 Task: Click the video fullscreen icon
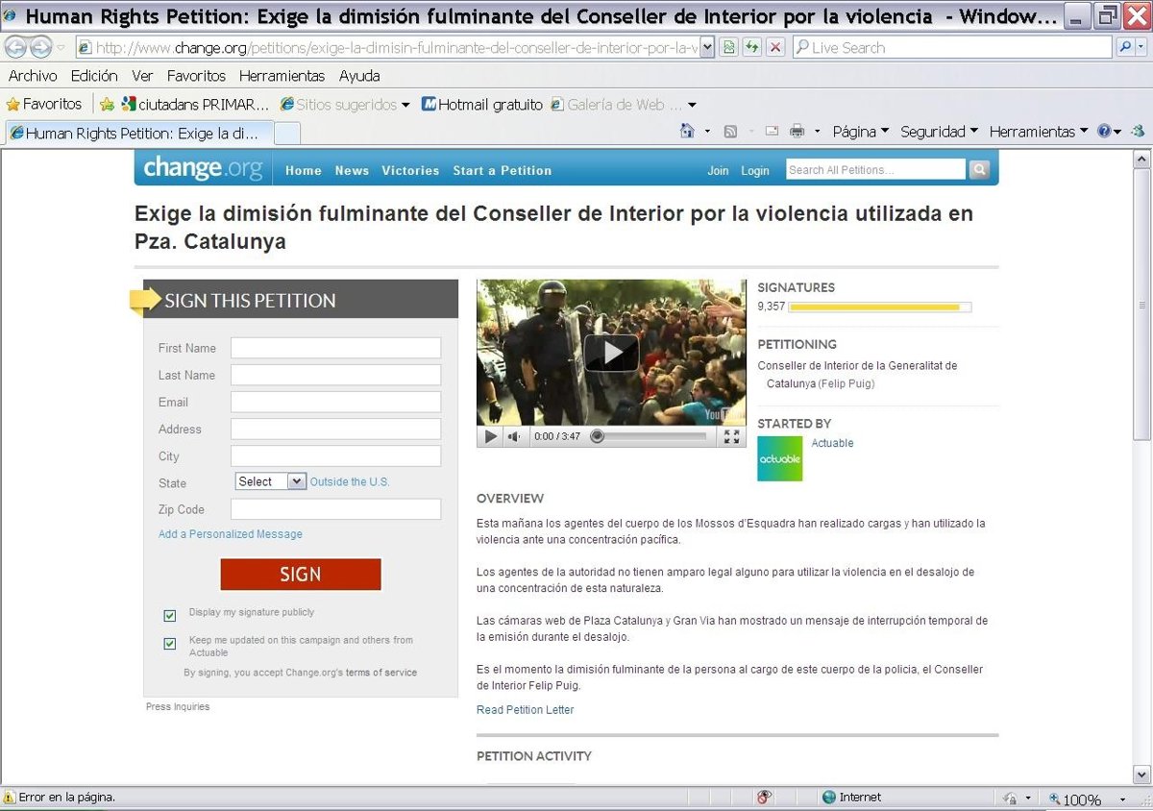[731, 436]
